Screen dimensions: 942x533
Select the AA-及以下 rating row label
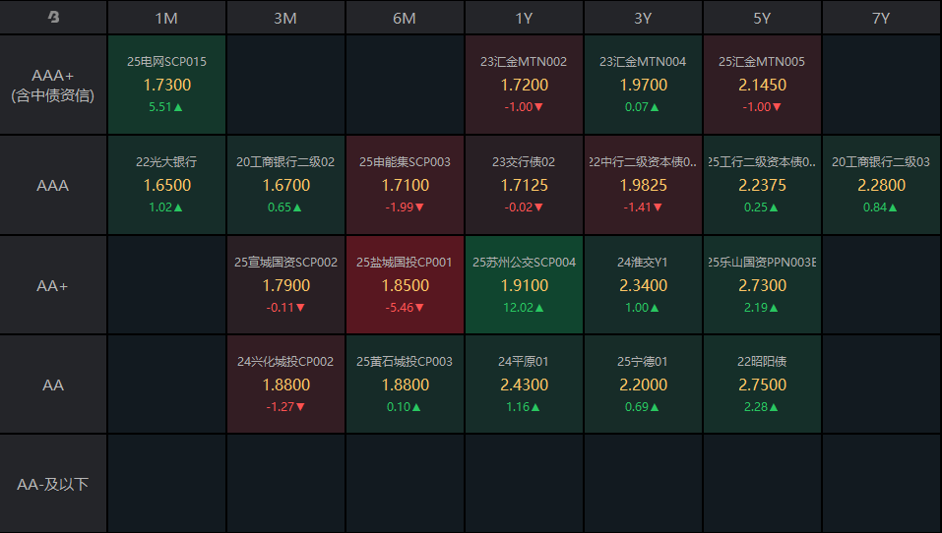[x=53, y=485]
